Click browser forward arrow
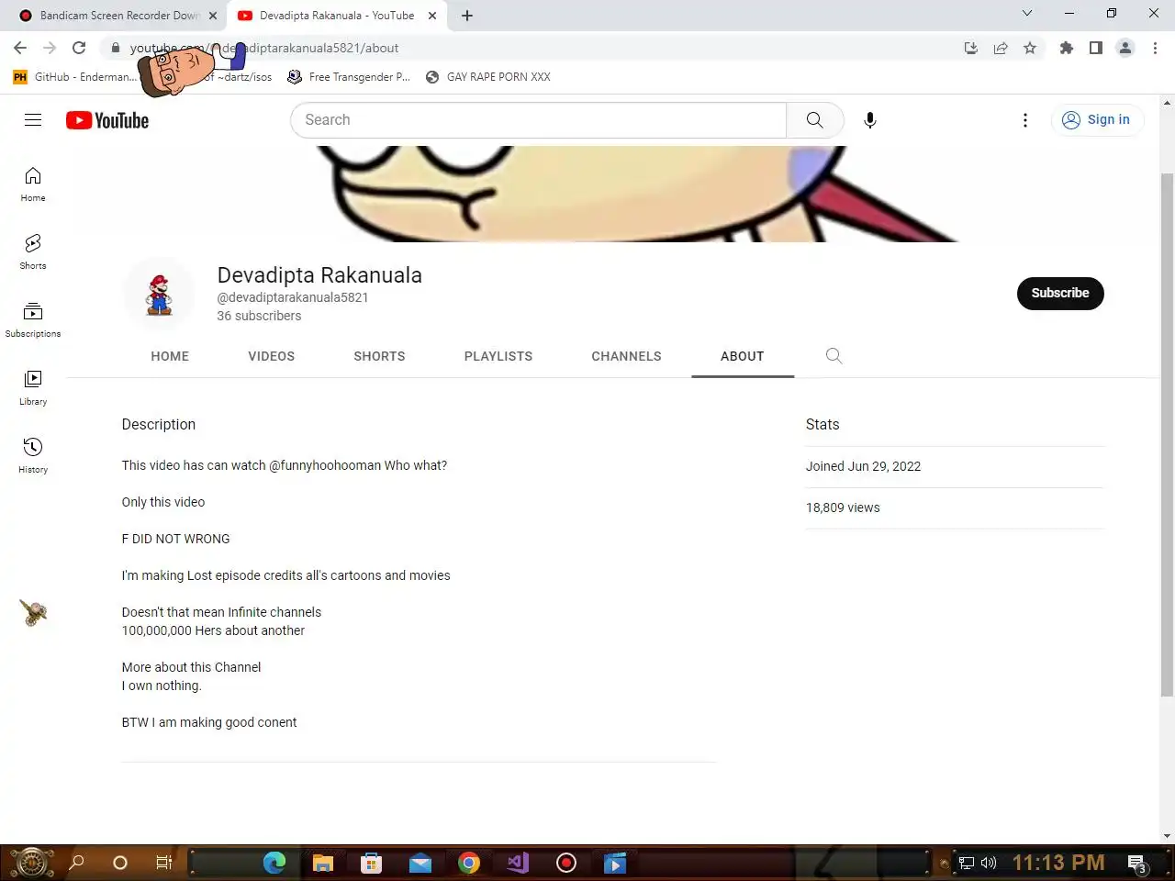1175x881 pixels. (50, 48)
